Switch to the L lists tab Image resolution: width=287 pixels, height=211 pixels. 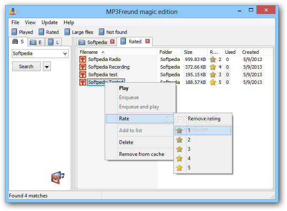[53, 42]
